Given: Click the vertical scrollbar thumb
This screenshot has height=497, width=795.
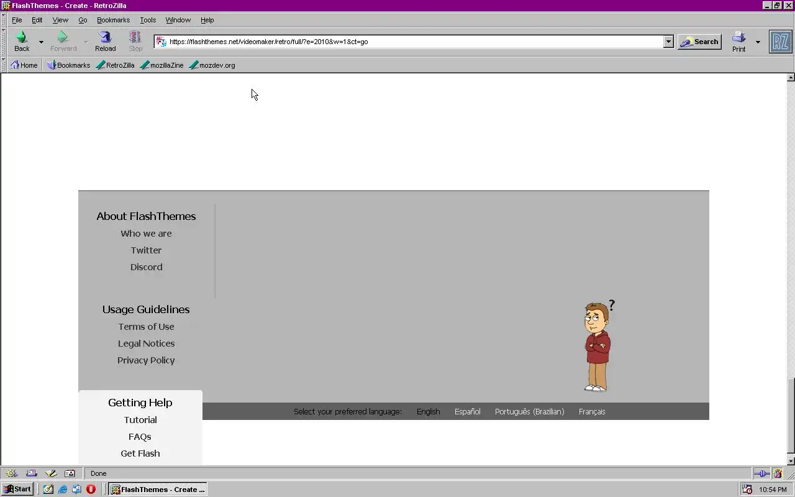Looking at the screenshot, I should 791,415.
